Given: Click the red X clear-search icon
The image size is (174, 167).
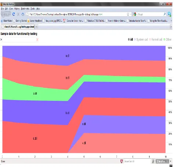Looking at the screenshot, I should [37, 40].
